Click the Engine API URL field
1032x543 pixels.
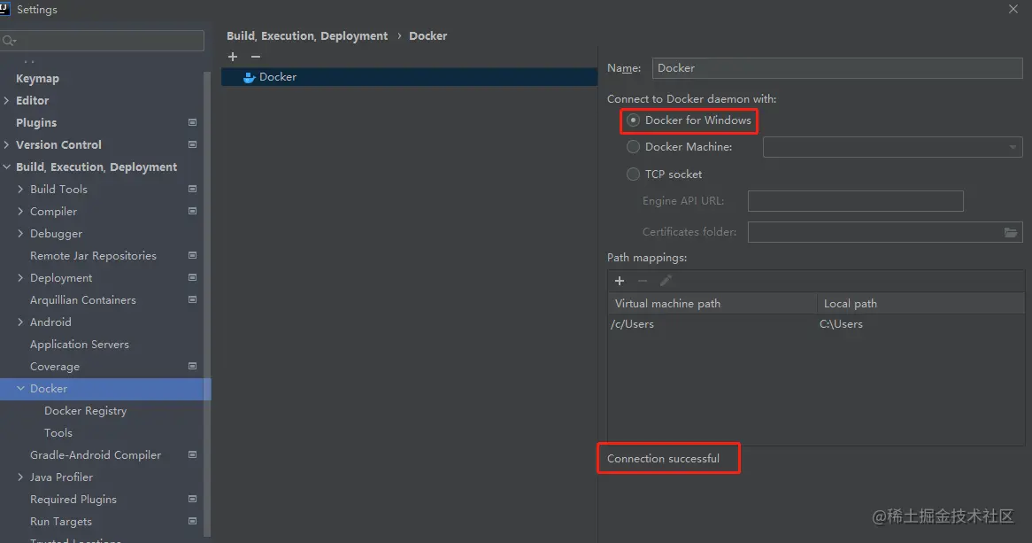tap(856, 201)
